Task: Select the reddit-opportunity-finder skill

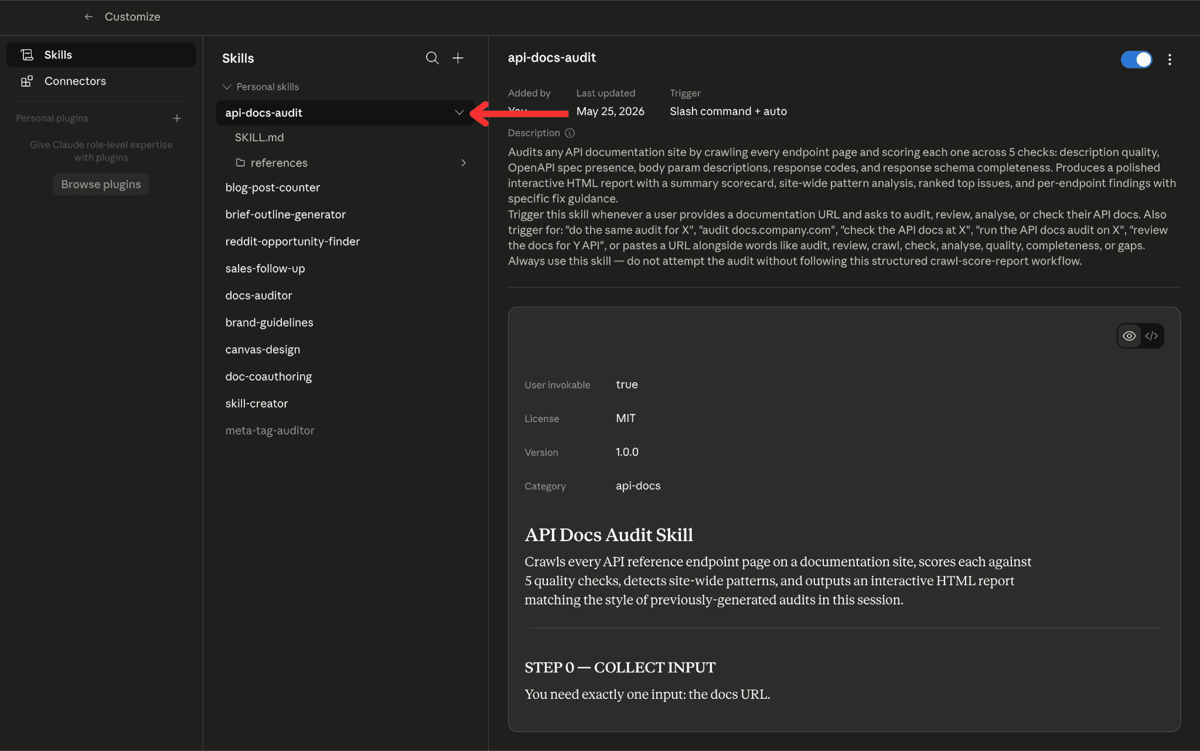Action: [292, 242]
